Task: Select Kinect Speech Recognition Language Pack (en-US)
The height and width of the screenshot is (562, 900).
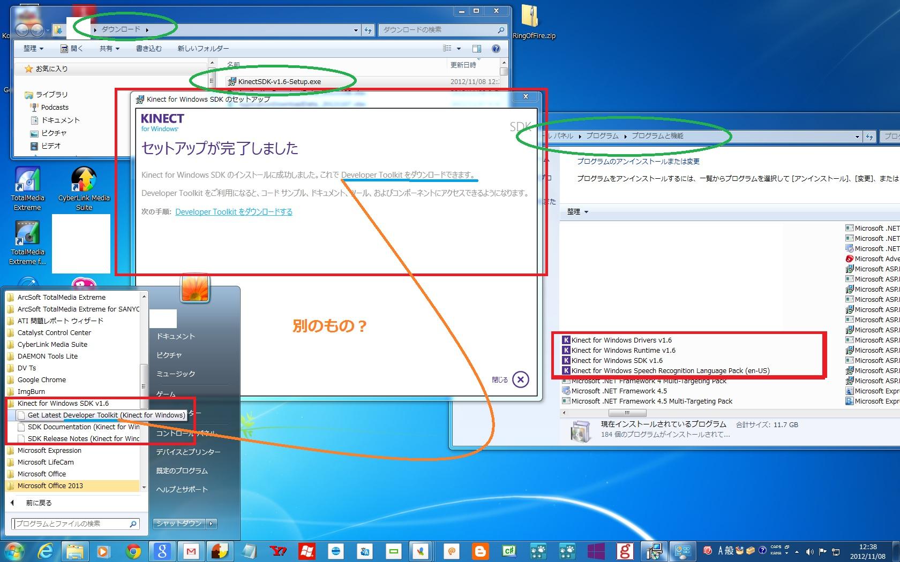Action: pos(665,371)
